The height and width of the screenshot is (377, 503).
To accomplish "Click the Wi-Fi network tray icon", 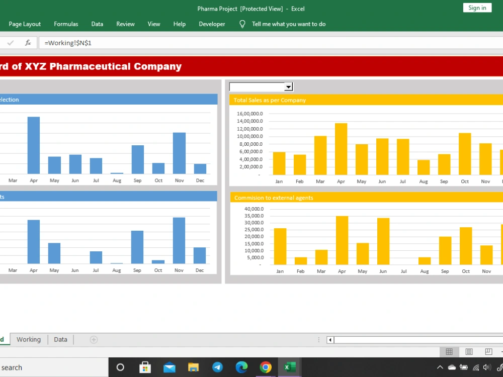I will coord(476,368).
